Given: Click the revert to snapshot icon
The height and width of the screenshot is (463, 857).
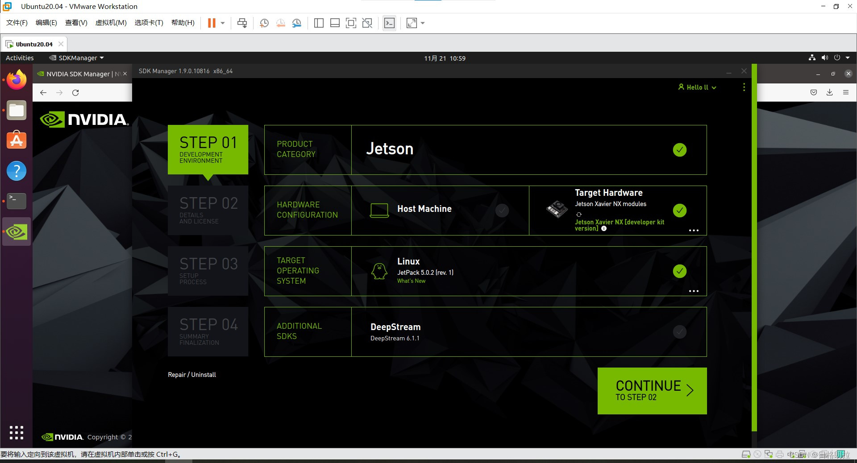Looking at the screenshot, I should coord(280,23).
